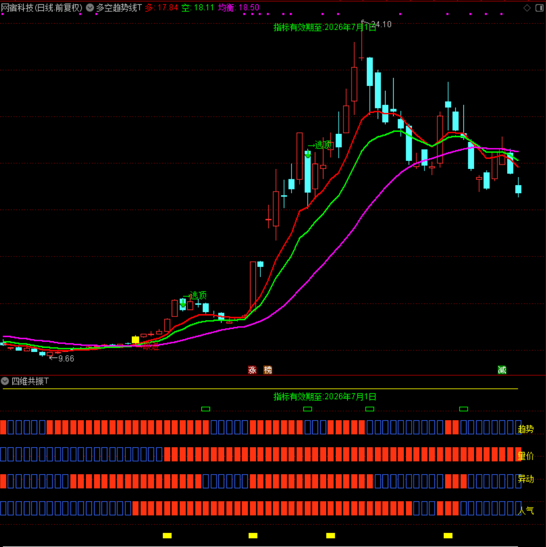Open the 多空趋势线T indicator dropdown arrow
Viewport: 546px width, 547px height.
click(x=90, y=8)
